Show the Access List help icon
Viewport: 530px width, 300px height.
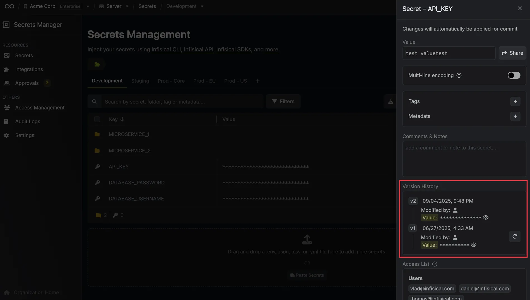pyautogui.click(x=435, y=264)
